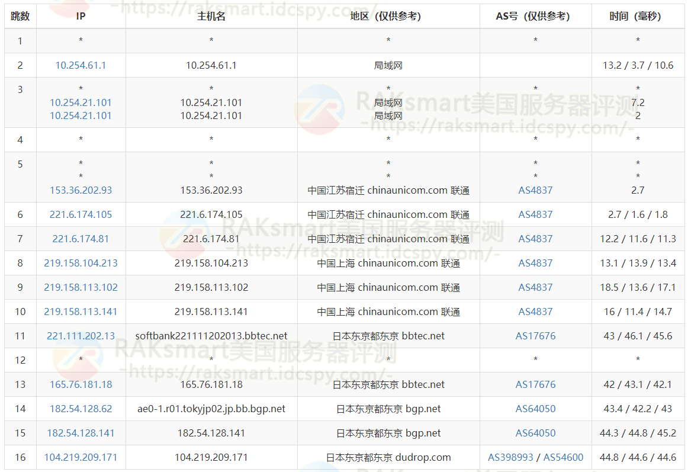
Task: Select time value 44.3 / 44.8 / 45.2
Action: [x=638, y=432]
